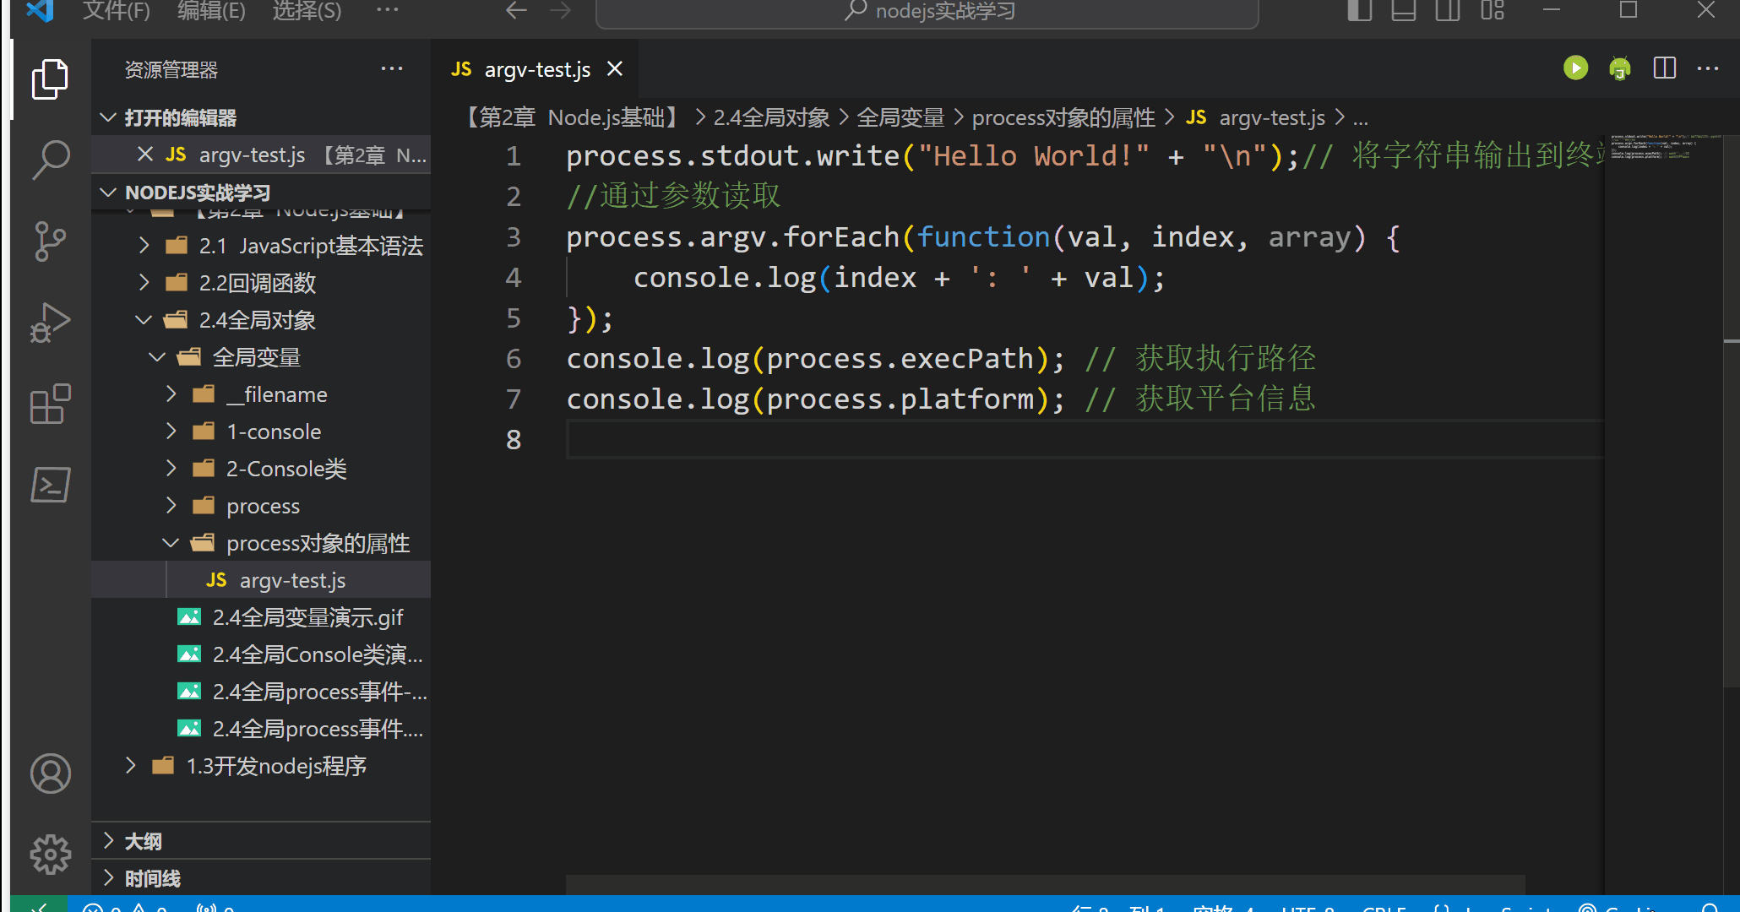Click argv-test.js entry in open editors
Screen dimensions: 1740x912
coord(261,155)
